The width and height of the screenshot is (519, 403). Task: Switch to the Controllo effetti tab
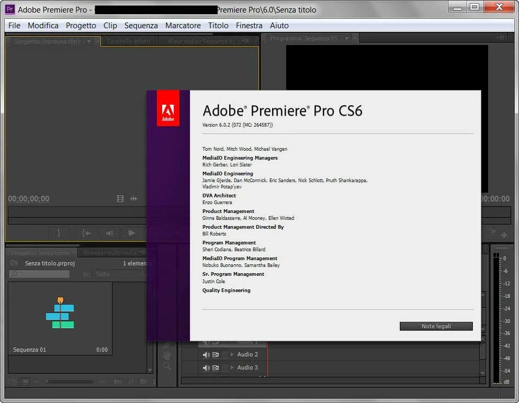pyautogui.click(x=128, y=41)
